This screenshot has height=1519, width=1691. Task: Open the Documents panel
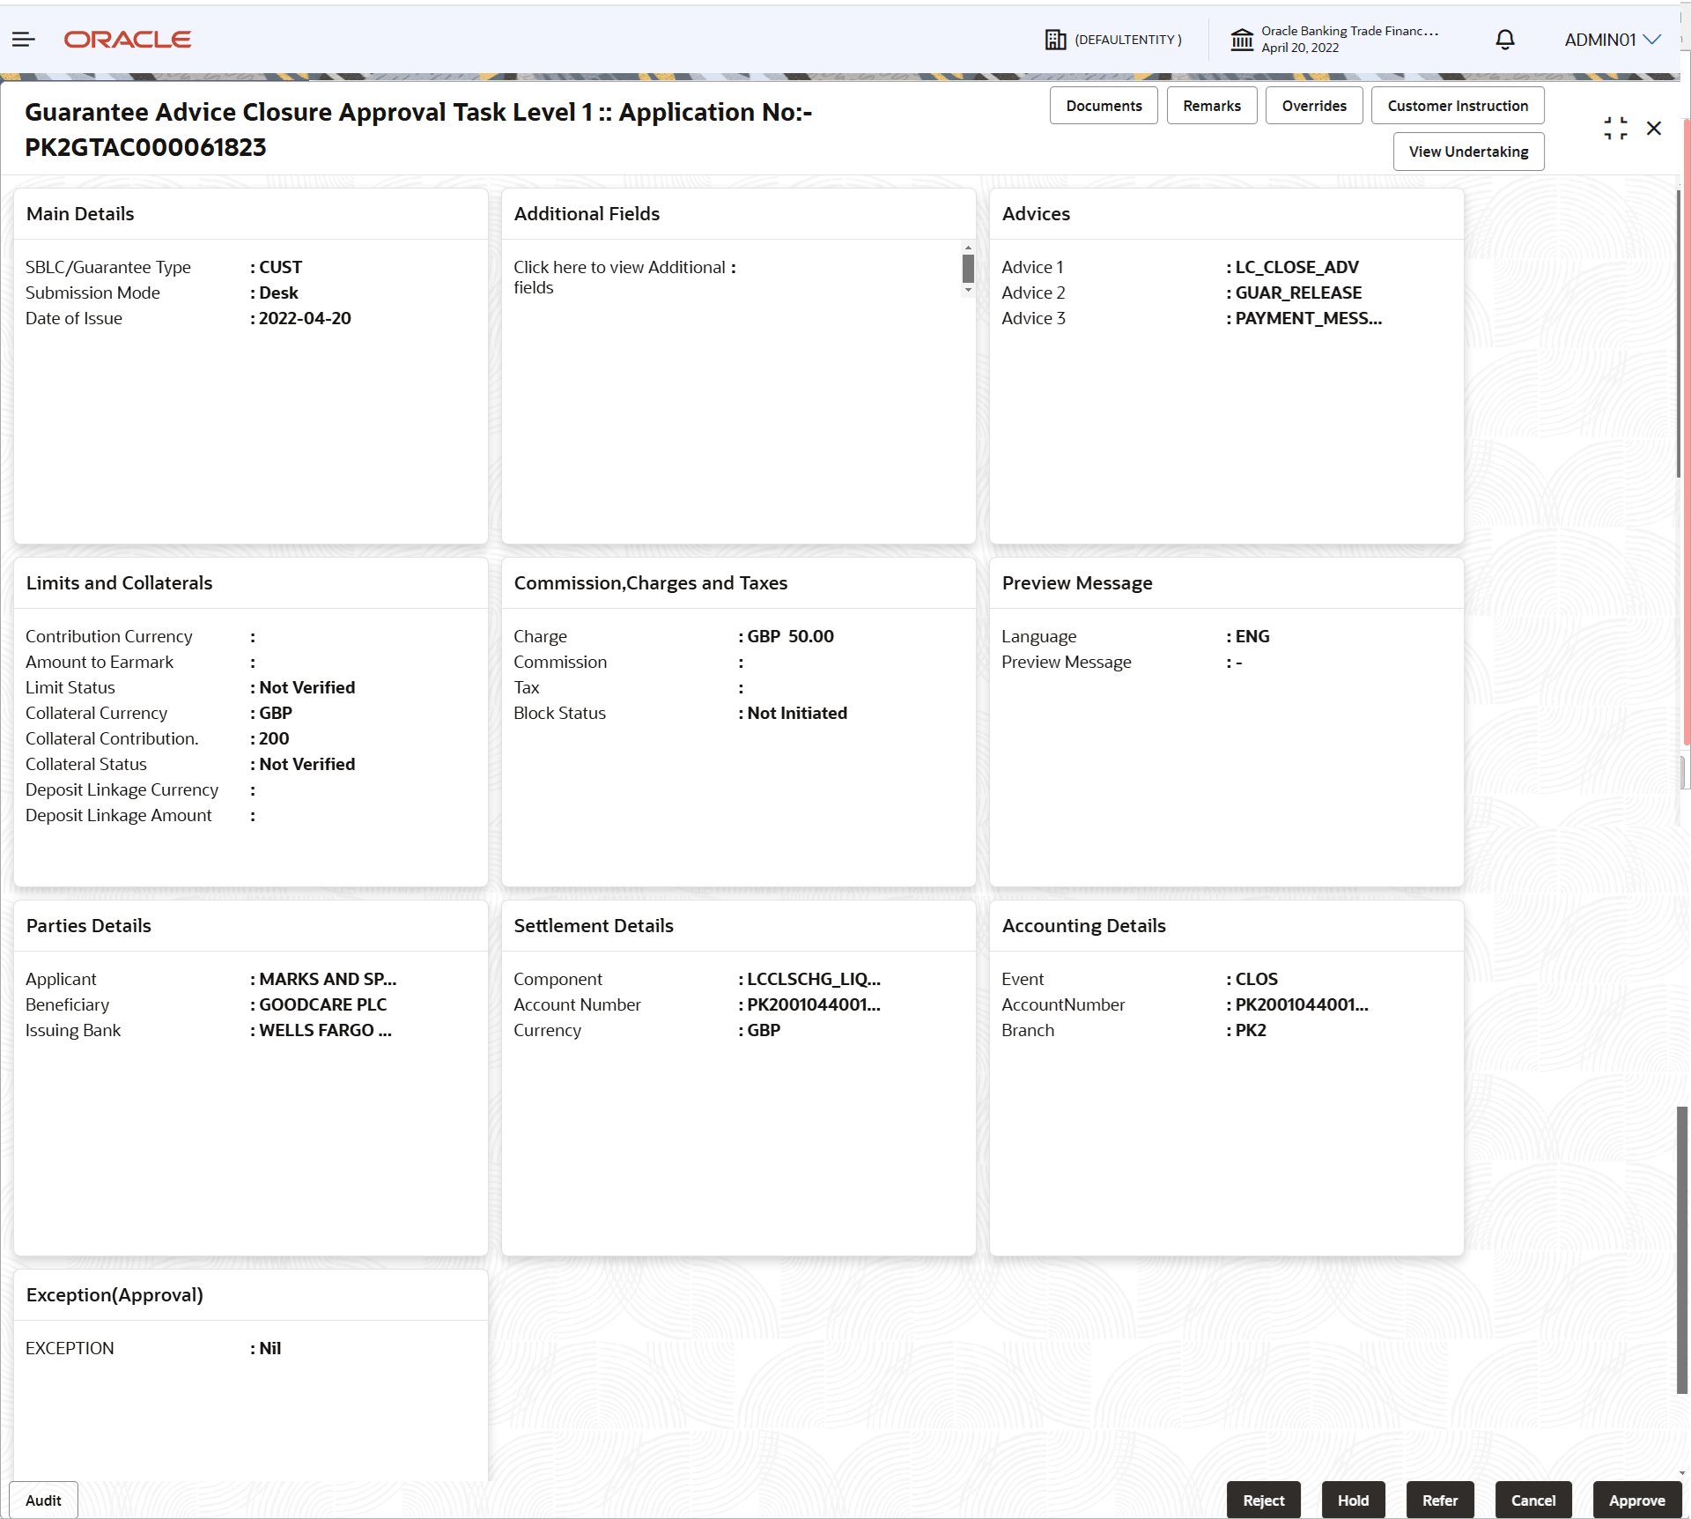pyautogui.click(x=1103, y=105)
